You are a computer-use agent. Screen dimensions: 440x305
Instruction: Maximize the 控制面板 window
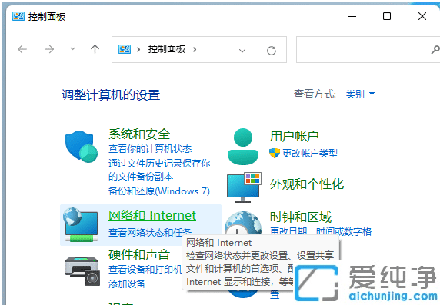(387, 16)
